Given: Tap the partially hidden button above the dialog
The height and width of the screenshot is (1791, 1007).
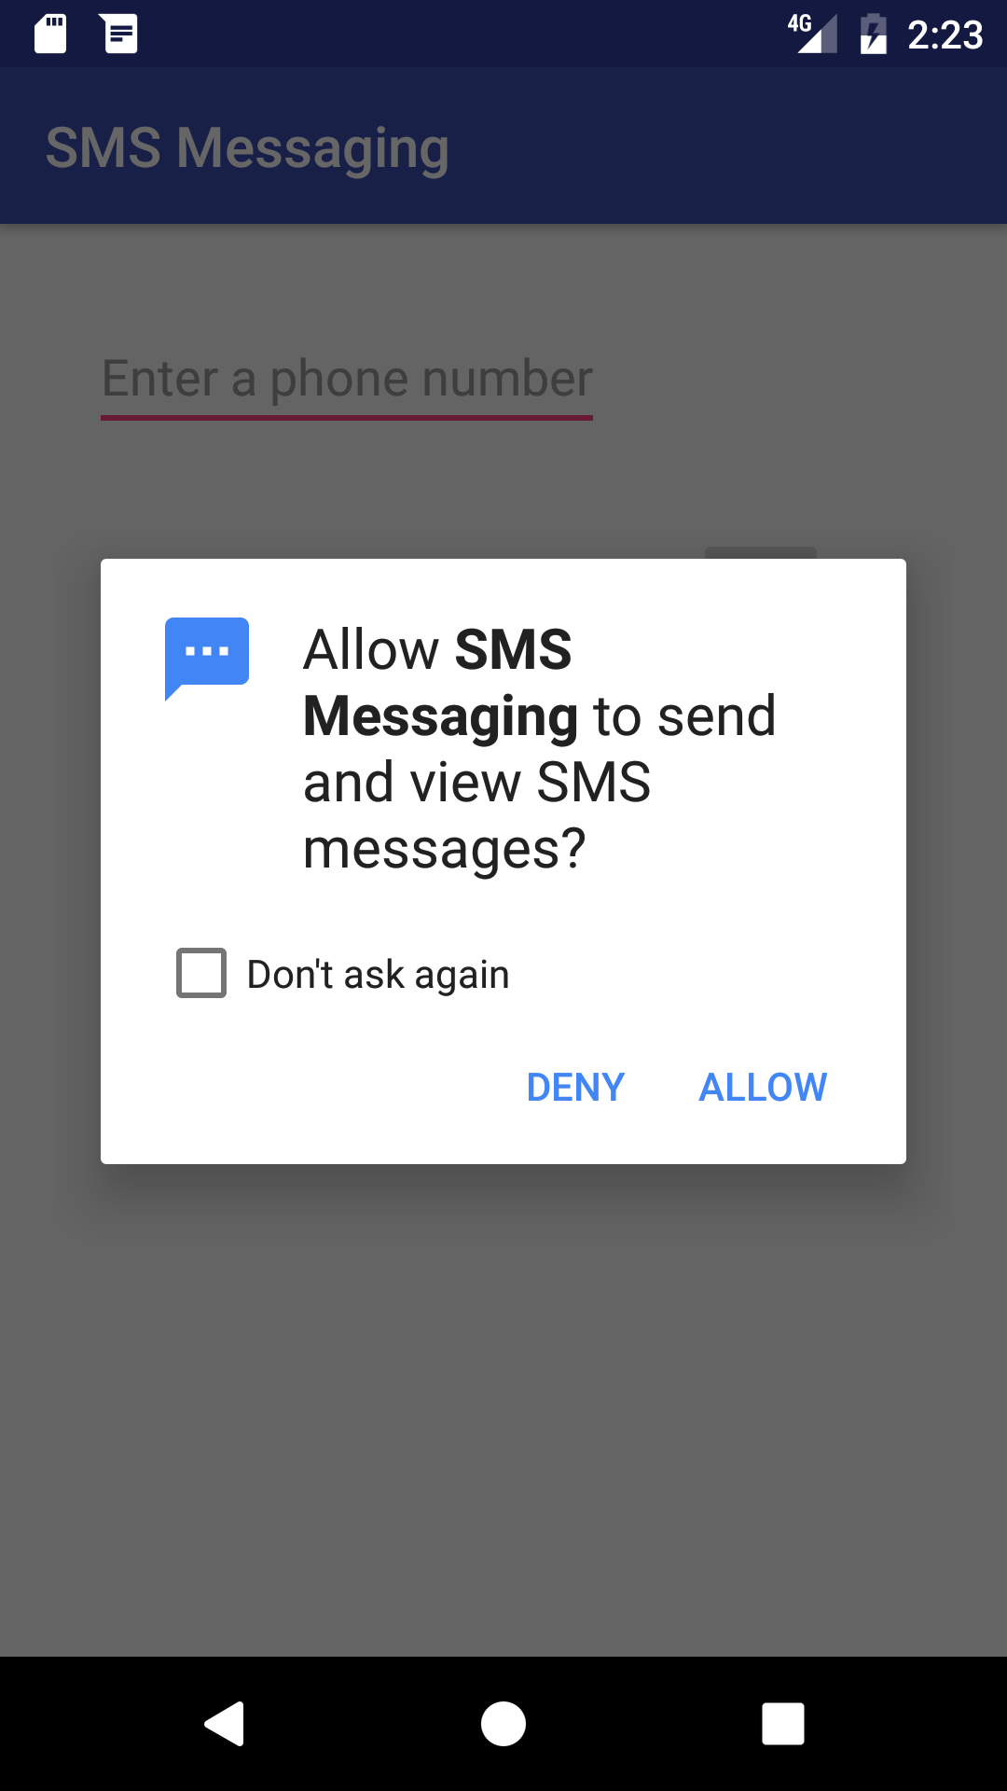Looking at the screenshot, I should (x=760, y=552).
